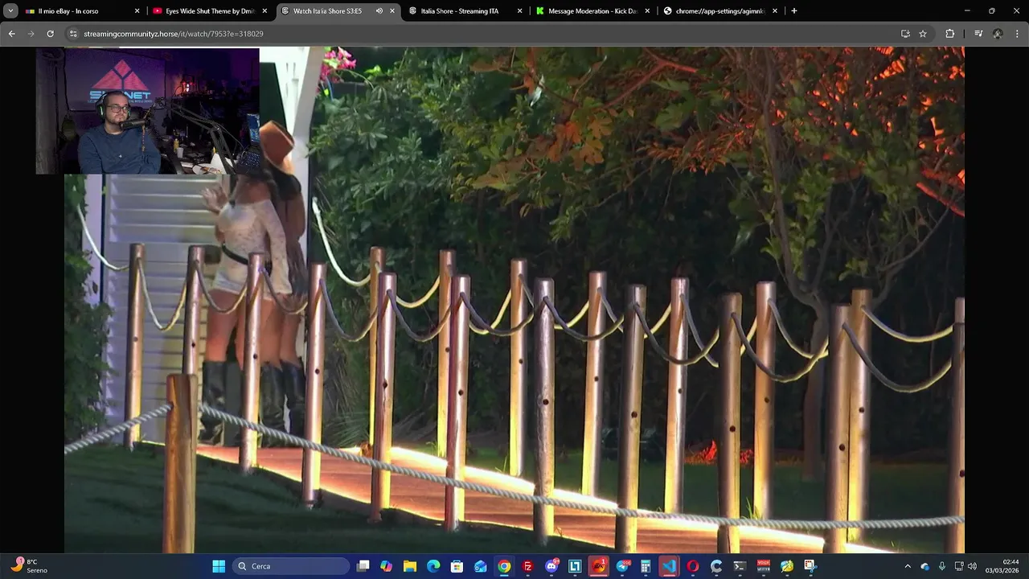Select the Watch Italia Shore S3:E5 tab
Screen dimensions: 1029x579
(x=338, y=11)
